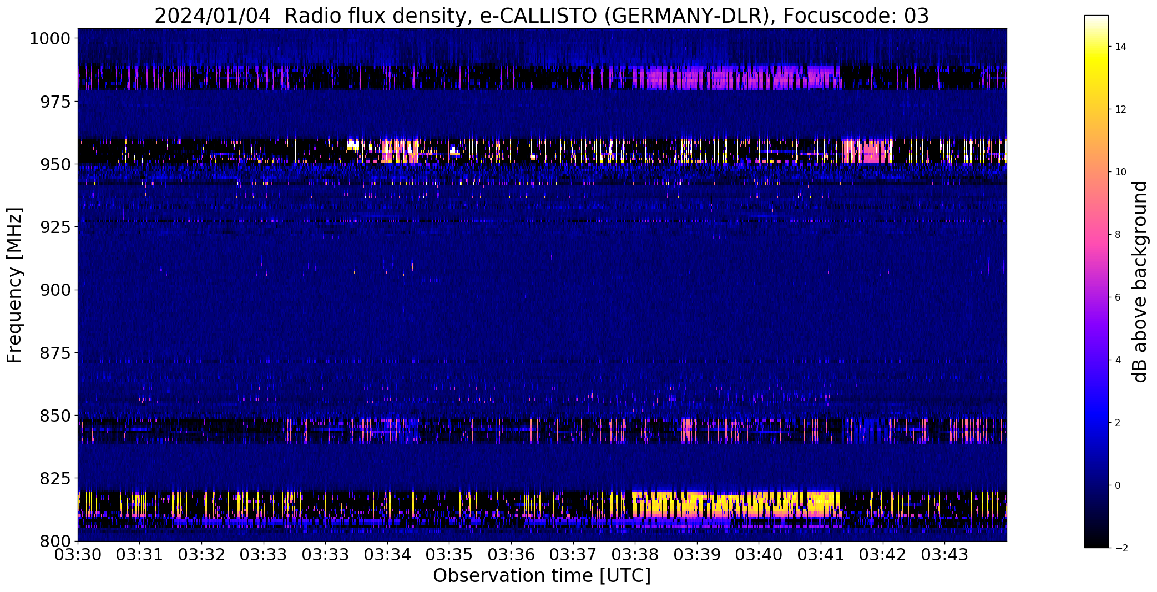The width and height of the screenshot is (1157, 592).
Task: Click the 03:35 time tick label
Action: [449, 554]
